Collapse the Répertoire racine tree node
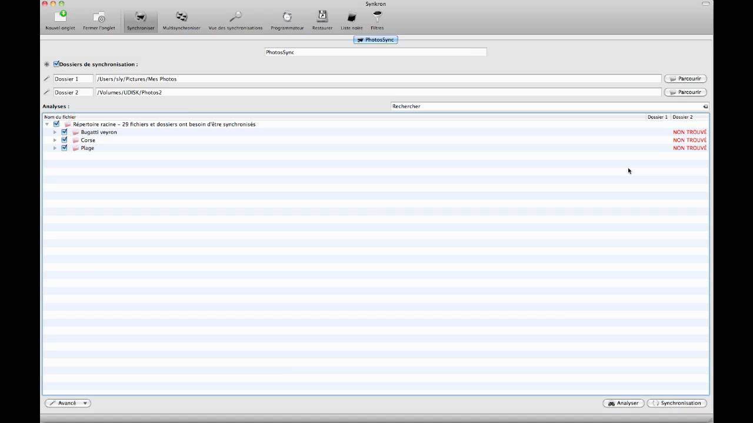 [x=47, y=125]
